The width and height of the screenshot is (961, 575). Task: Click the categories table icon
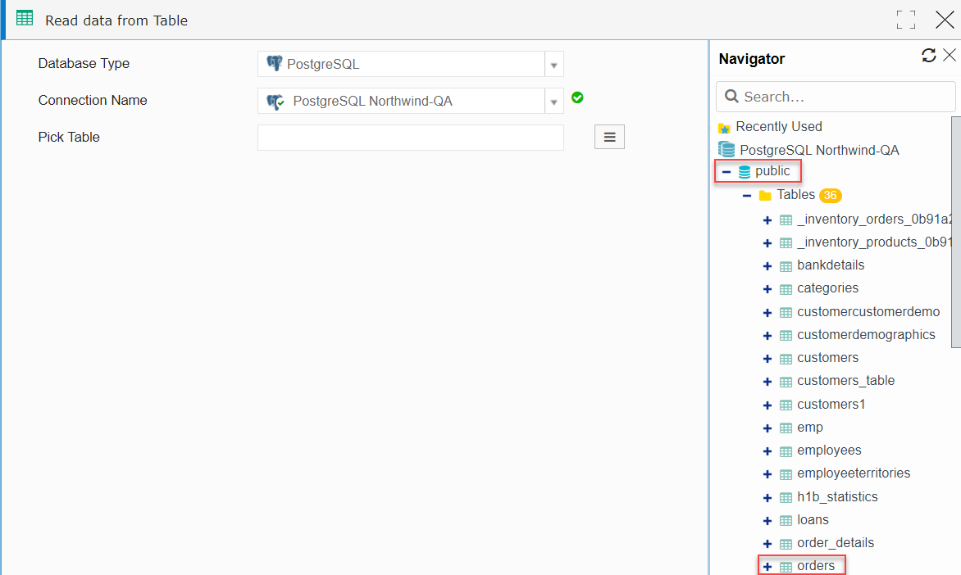point(786,289)
